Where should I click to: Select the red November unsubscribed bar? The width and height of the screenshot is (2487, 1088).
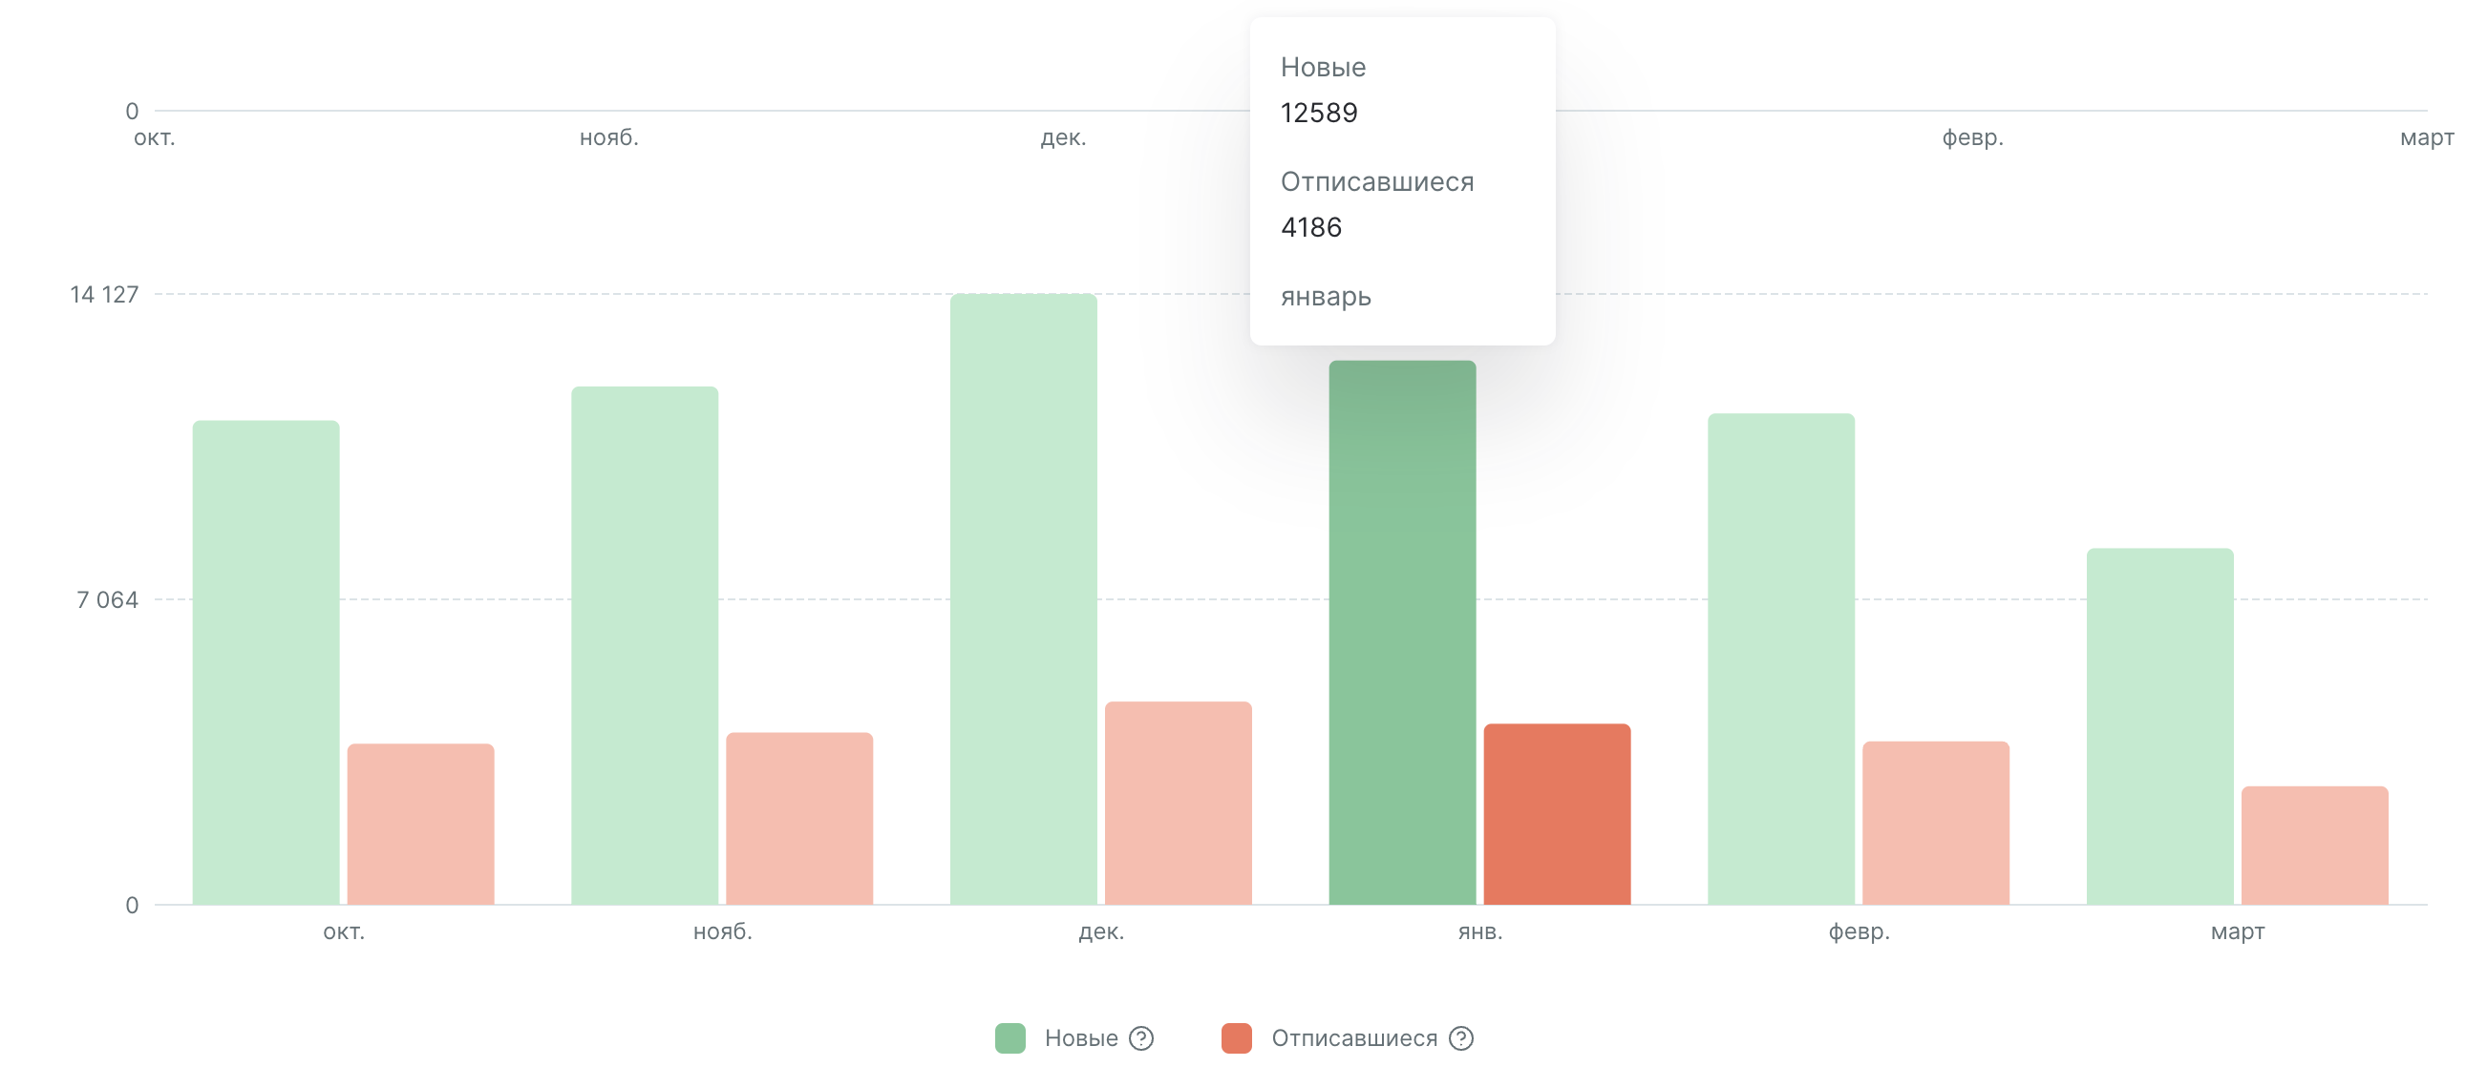coord(798,818)
